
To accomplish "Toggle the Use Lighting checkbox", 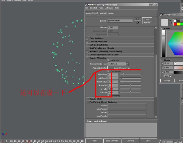I will 109,96.
